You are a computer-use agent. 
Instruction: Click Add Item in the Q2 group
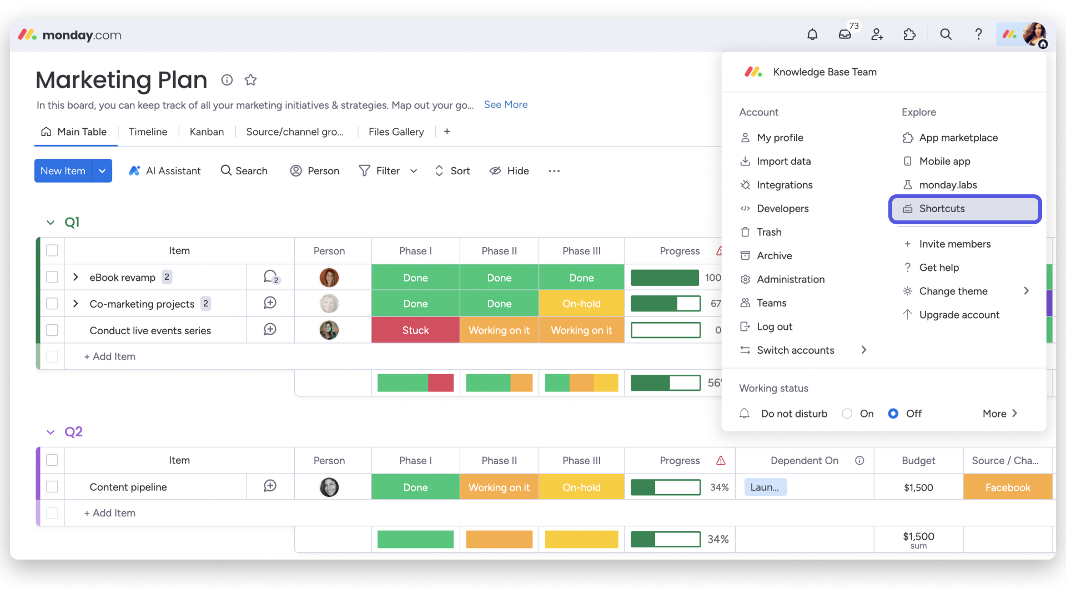click(x=109, y=513)
